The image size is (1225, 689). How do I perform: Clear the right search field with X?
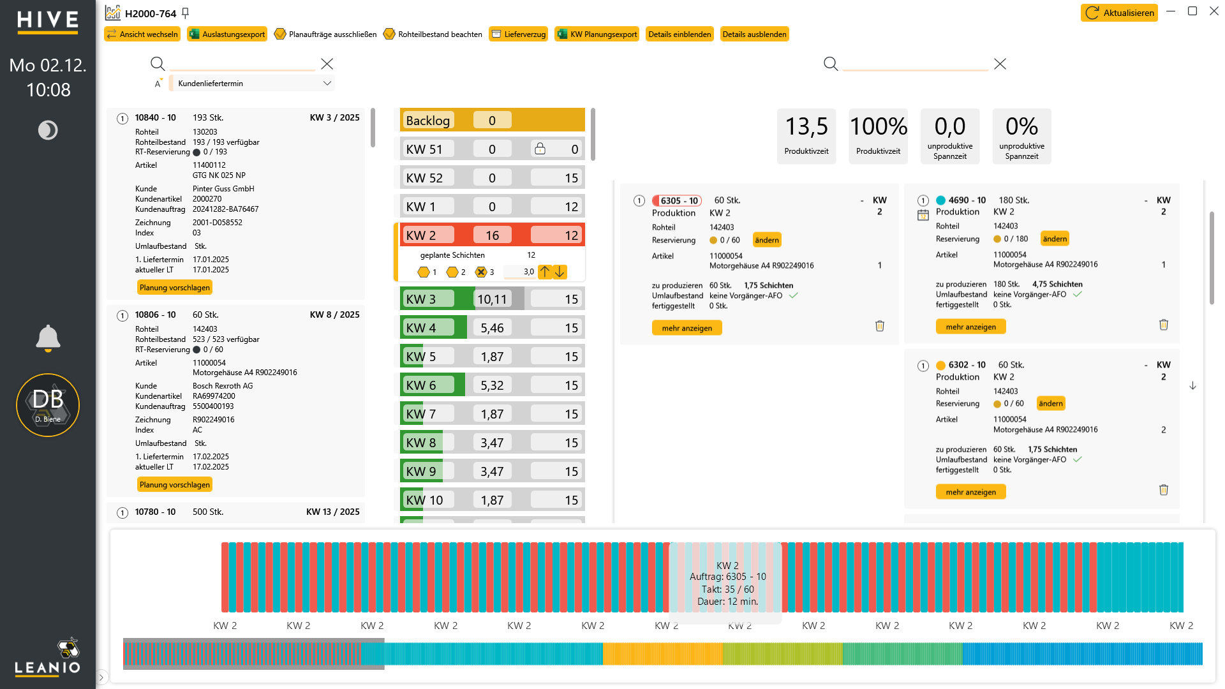1000,64
